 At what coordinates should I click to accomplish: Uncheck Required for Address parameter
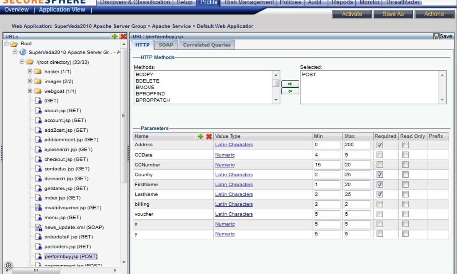click(380, 145)
